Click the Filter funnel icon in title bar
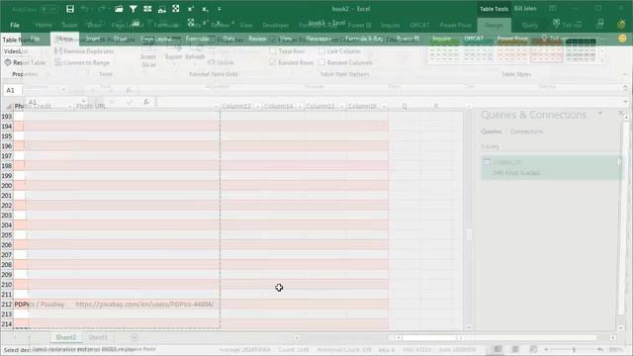This screenshot has height=356, width=633. click(134, 9)
